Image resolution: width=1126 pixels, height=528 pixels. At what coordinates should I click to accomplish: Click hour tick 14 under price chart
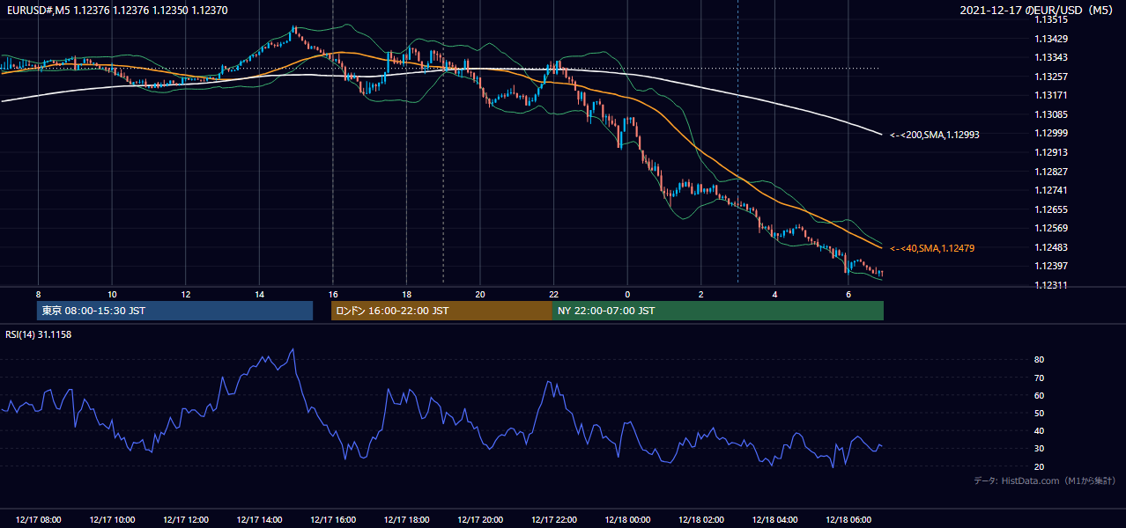coord(259,294)
